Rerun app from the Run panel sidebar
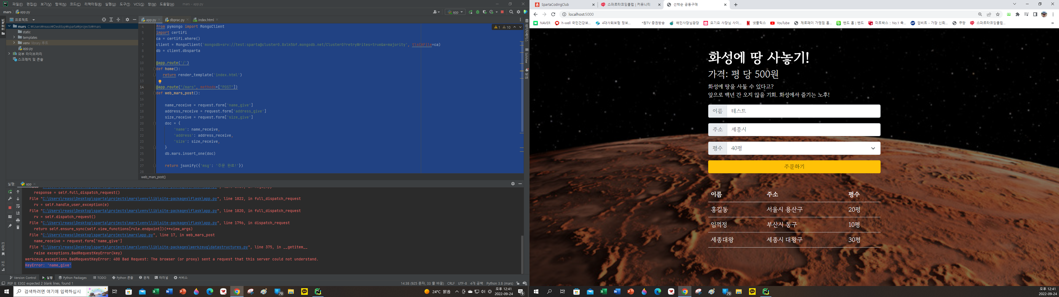The image size is (1059, 297). point(10,192)
